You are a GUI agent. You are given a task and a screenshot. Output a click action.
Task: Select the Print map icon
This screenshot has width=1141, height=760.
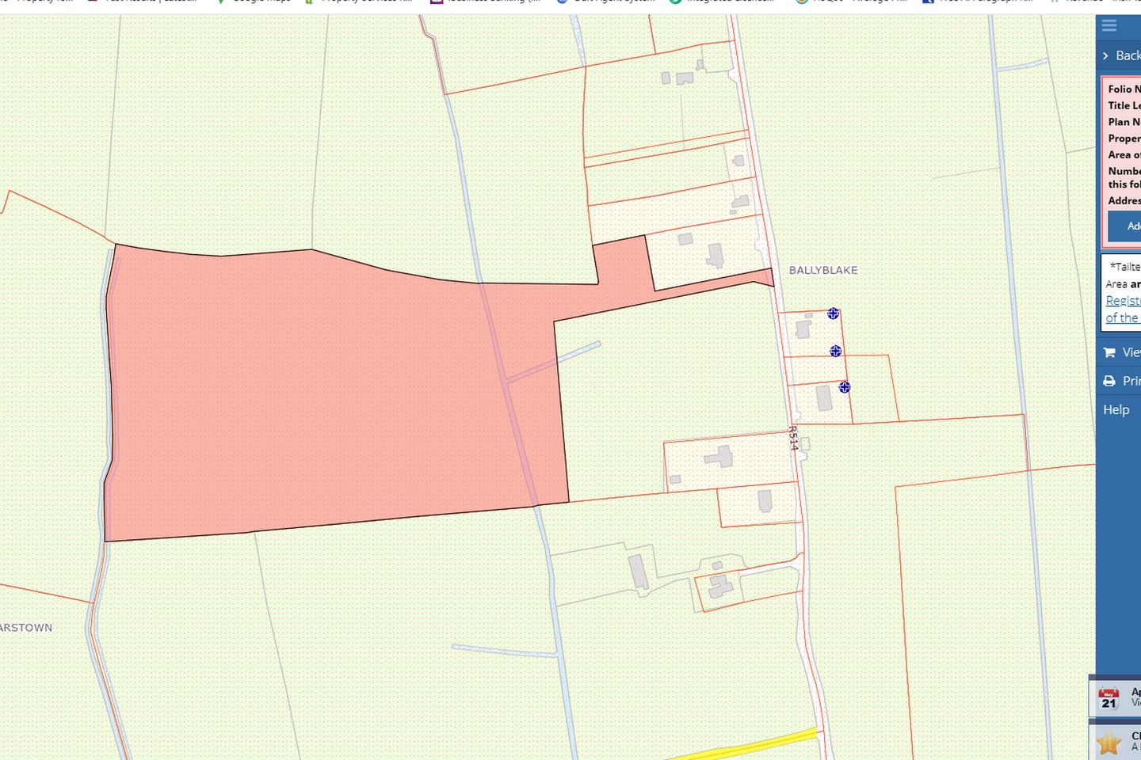pos(1109,381)
